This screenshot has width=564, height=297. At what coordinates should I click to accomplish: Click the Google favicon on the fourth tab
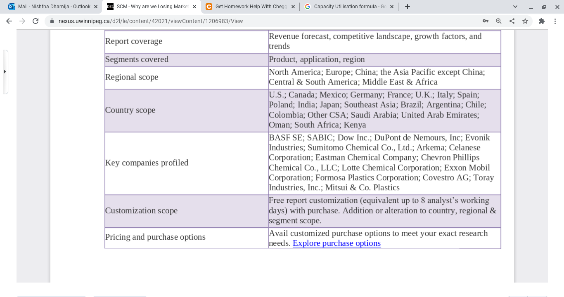click(x=308, y=7)
